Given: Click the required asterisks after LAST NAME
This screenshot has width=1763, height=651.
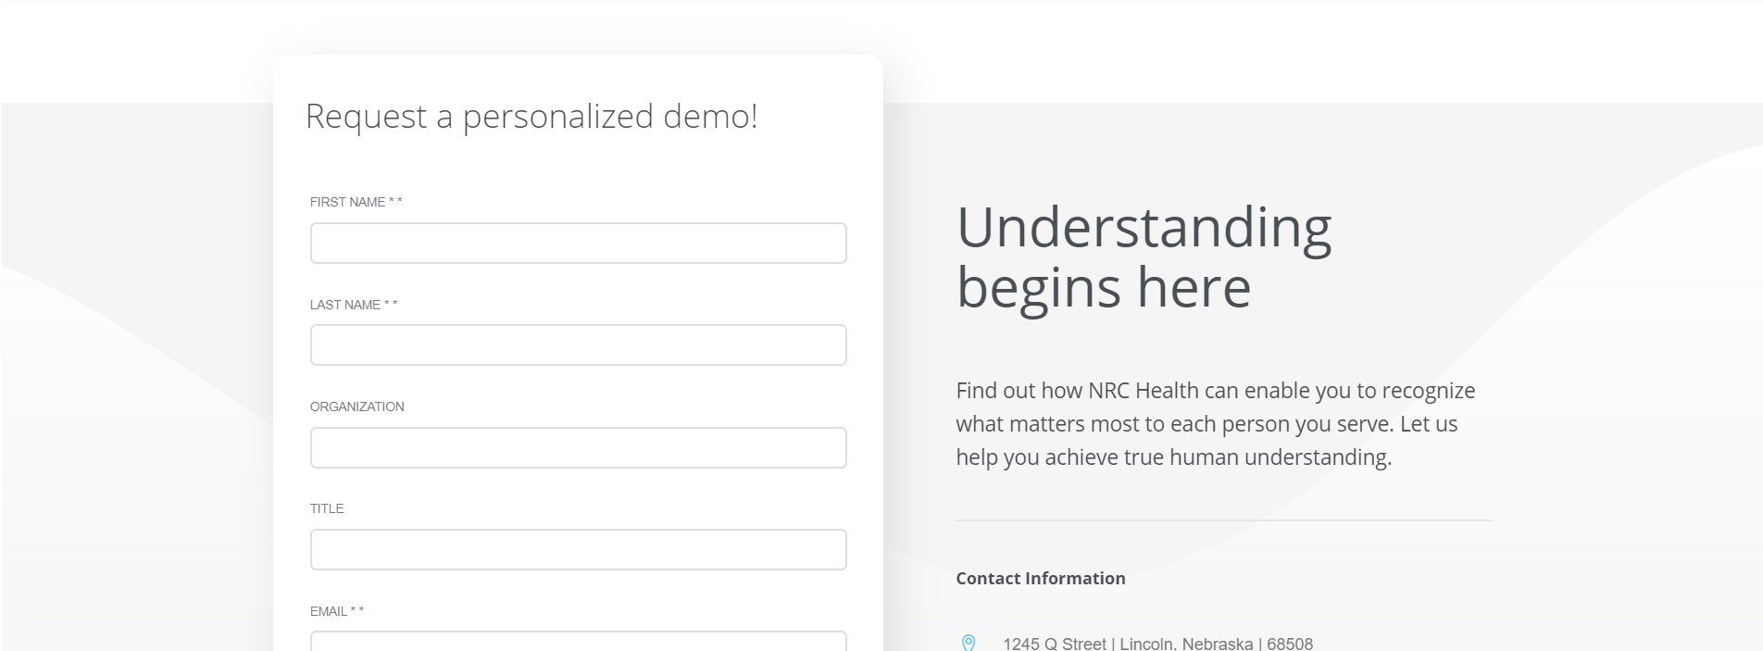Looking at the screenshot, I should [391, 305].
